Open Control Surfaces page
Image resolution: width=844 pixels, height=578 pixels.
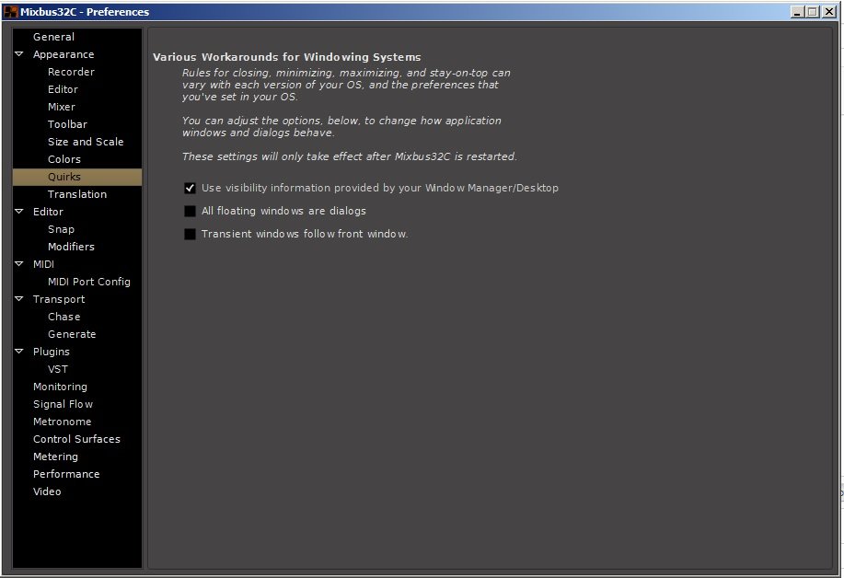76,439
